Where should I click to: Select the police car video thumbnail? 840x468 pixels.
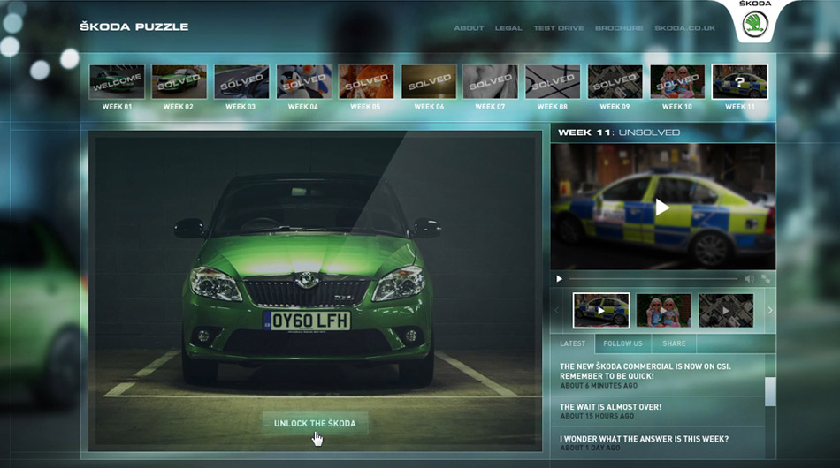point(601,310)
